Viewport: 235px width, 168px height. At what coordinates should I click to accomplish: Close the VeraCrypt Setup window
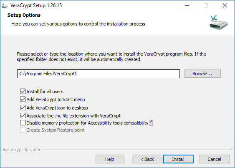coord(225,6)
